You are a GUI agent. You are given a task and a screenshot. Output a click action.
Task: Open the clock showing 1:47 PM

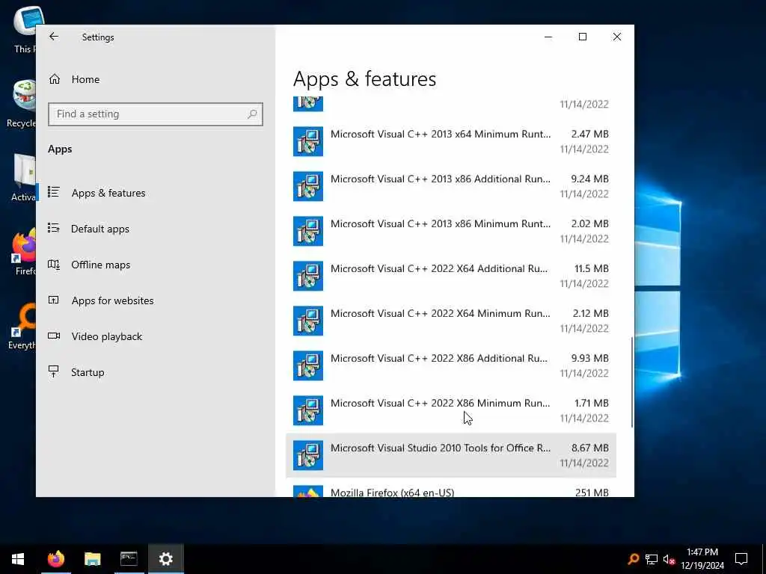(x=702, y=559)
